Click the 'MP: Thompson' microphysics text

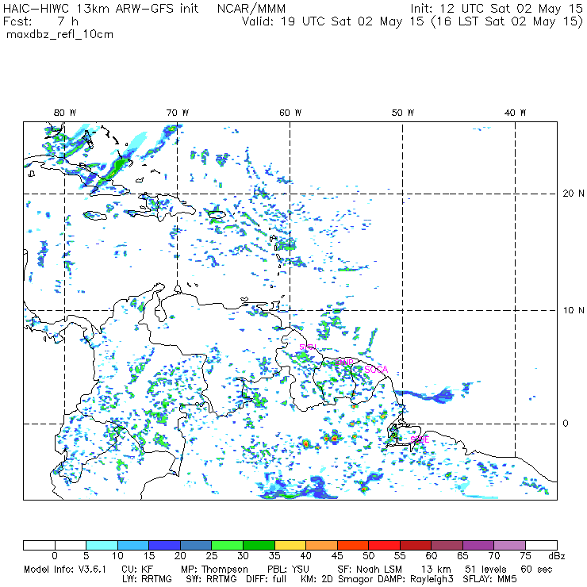[214, 570]
